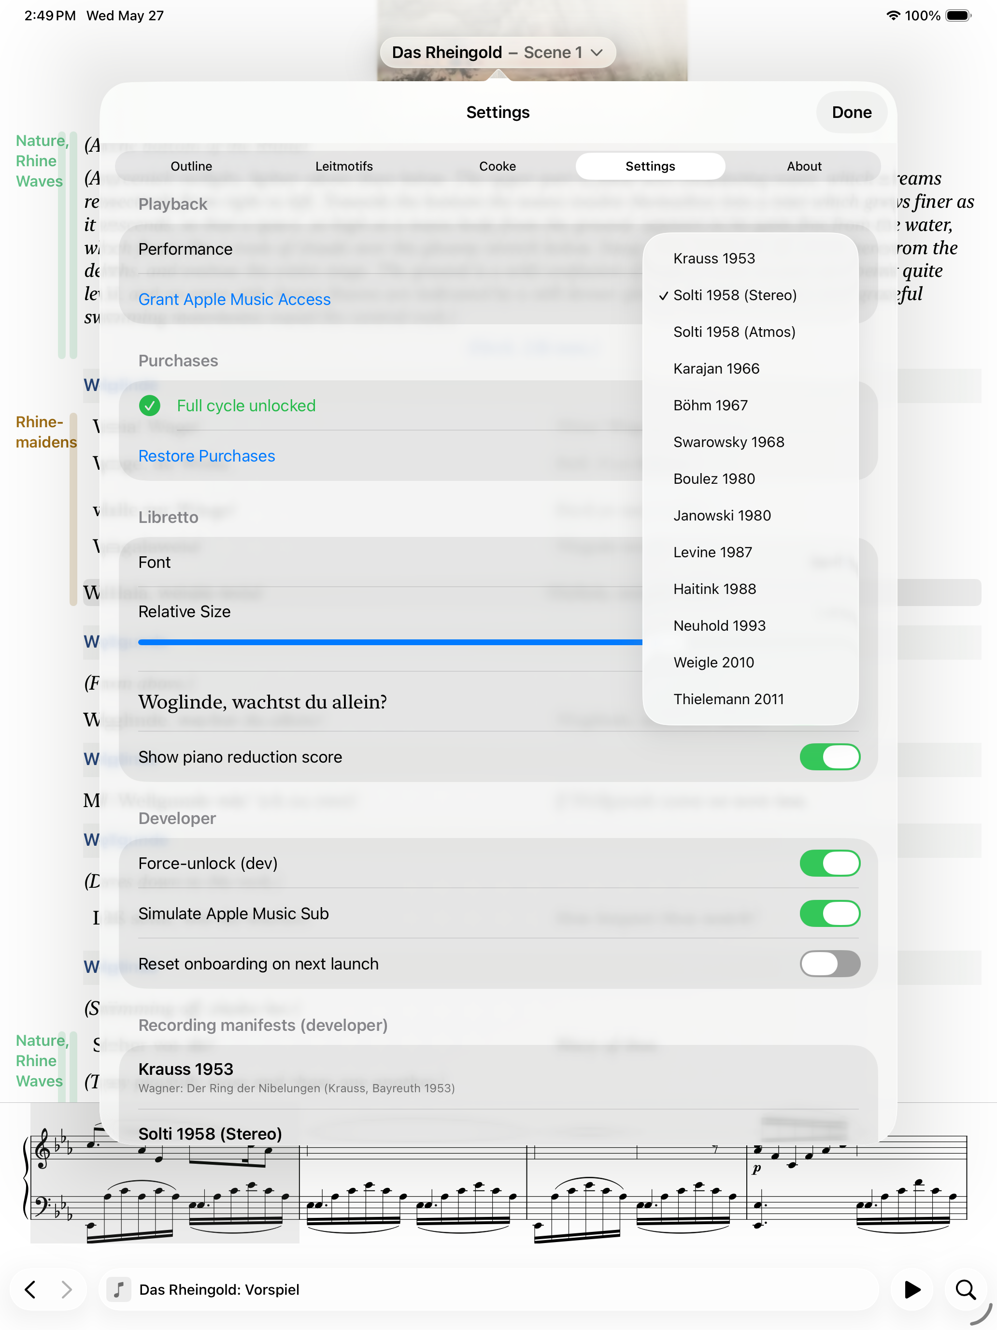Viewport: 997px width, 1330px height.
Task: Go back with the left chevron
Action: click(30, 1289)
